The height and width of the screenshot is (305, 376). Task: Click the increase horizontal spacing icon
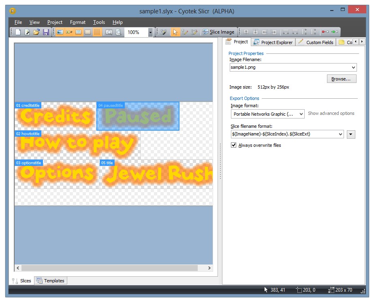pos(286,32)
